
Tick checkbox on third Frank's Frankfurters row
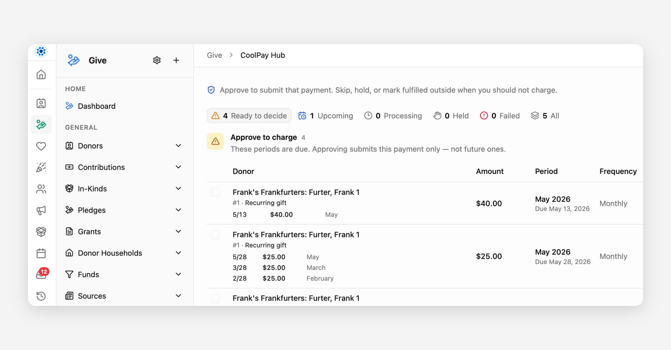click(x=215, y=298)
